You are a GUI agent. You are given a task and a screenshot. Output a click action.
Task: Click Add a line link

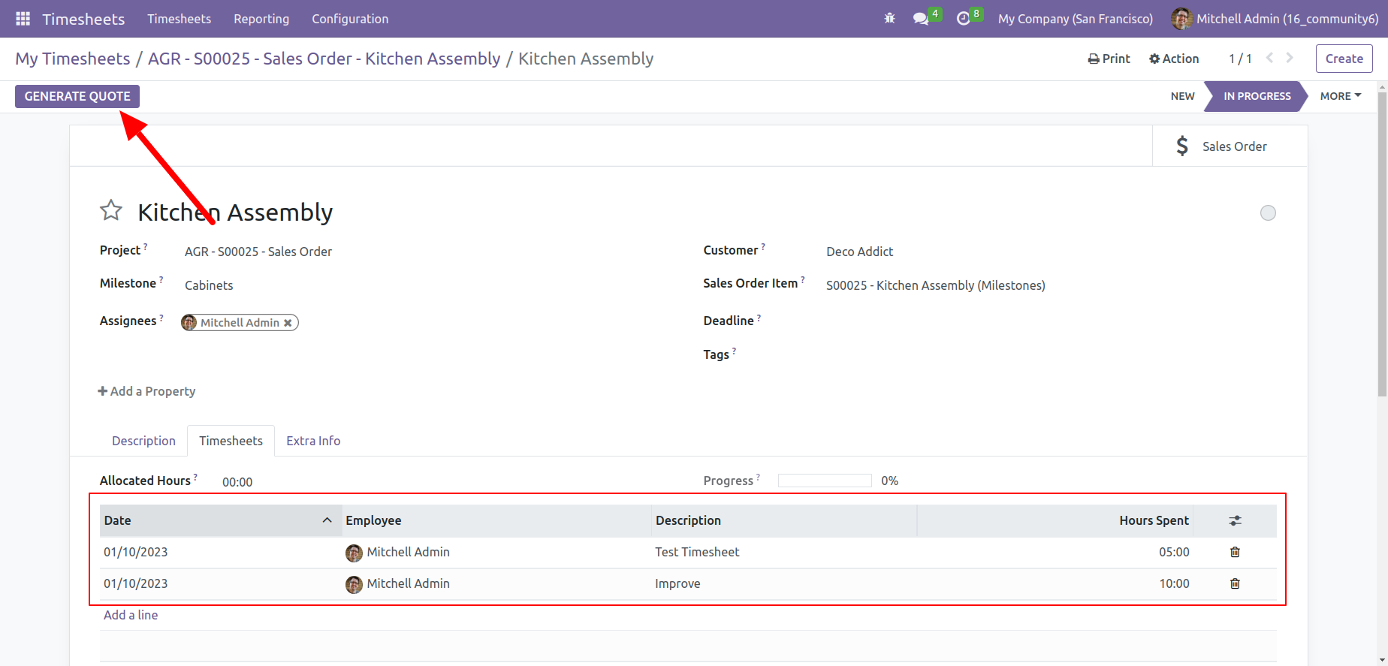(x=131, y=615)
